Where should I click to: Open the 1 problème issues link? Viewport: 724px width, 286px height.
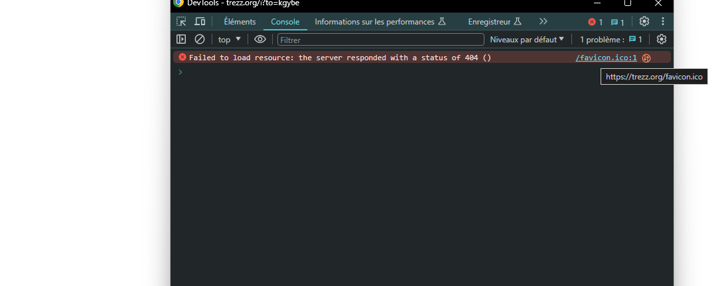click(x=611, y=40)
